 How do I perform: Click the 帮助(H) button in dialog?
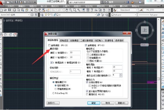pos(122,103)
